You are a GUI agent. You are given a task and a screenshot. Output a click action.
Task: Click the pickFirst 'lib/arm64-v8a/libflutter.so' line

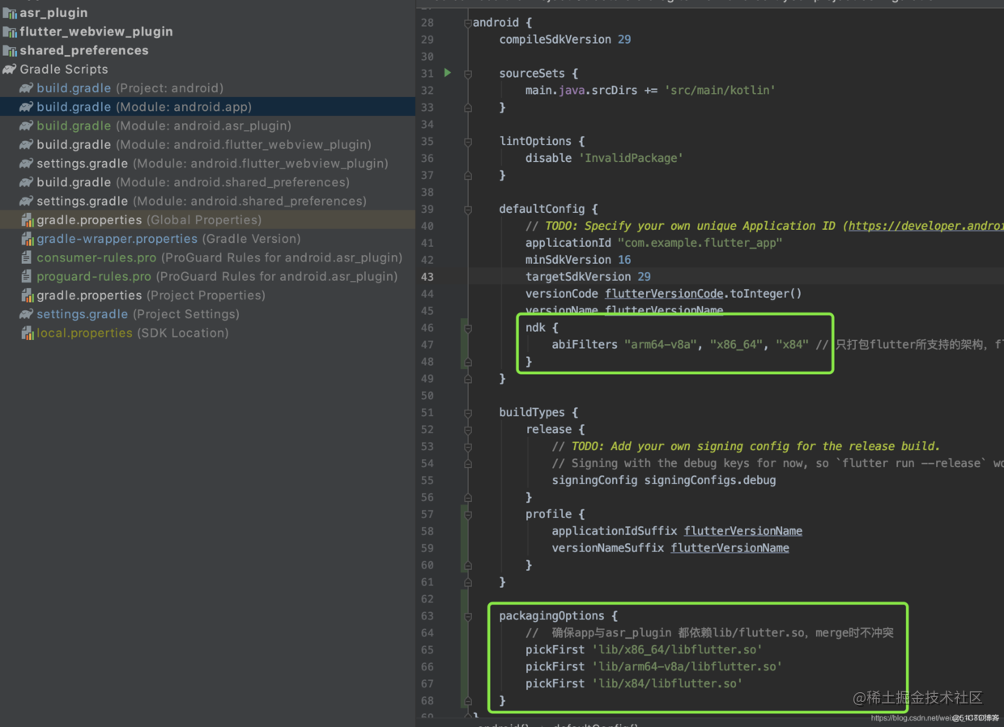653,666
